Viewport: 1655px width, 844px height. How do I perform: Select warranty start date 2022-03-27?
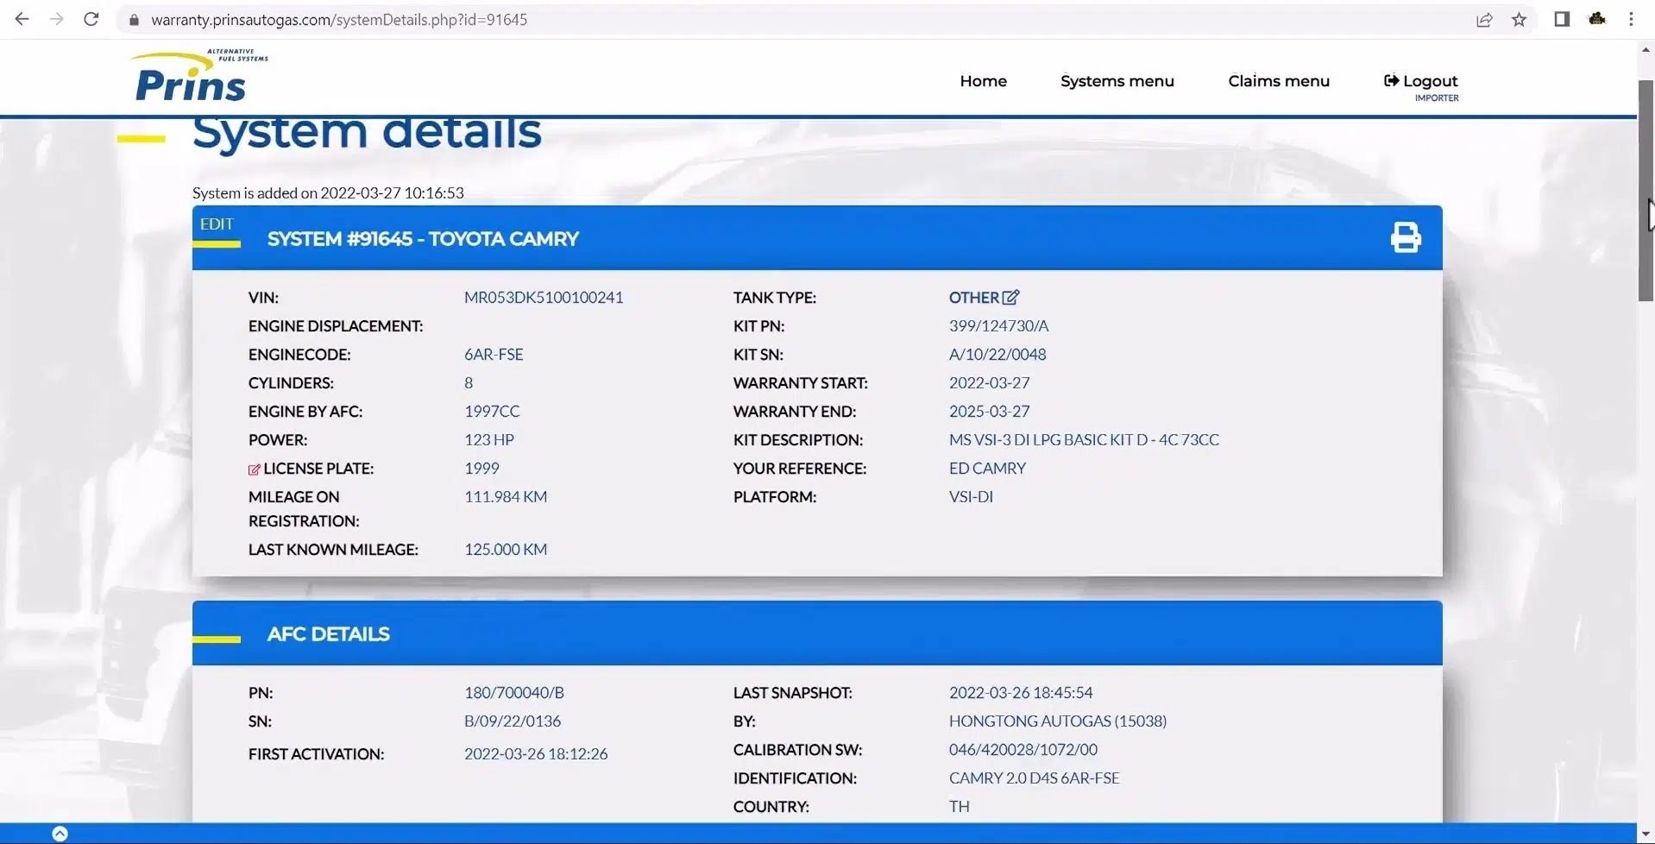(990, 382)
